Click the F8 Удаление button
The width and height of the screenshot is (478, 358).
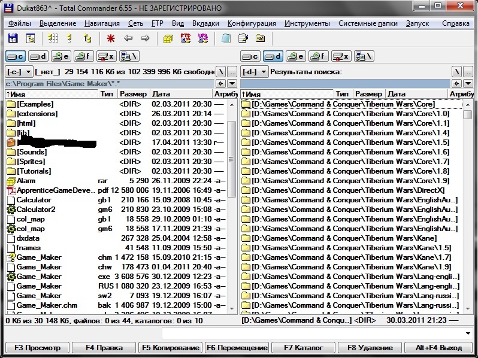point(370,348)
